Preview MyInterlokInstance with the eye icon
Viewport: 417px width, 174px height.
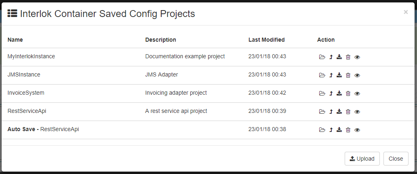[357, 57]
